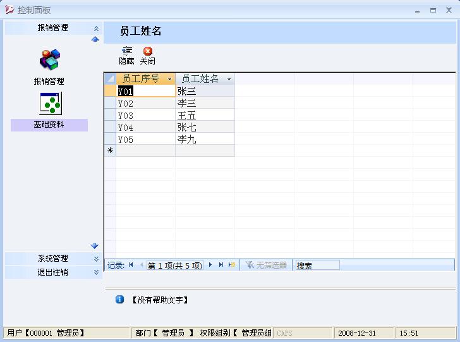Click the app icon in title bar

[x=9, y=9]
